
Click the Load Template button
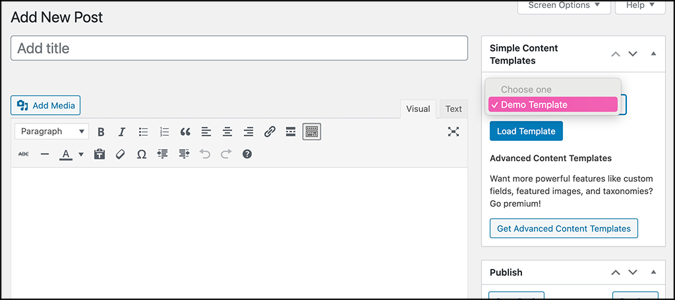(526, 131)
